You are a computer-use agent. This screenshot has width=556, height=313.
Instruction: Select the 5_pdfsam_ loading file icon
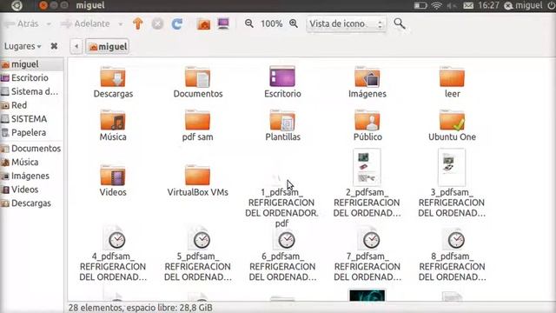[199, 237]
